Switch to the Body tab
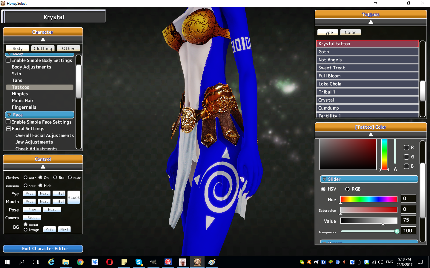The width and height of the screenshot is (430, 268). [17, 48]
